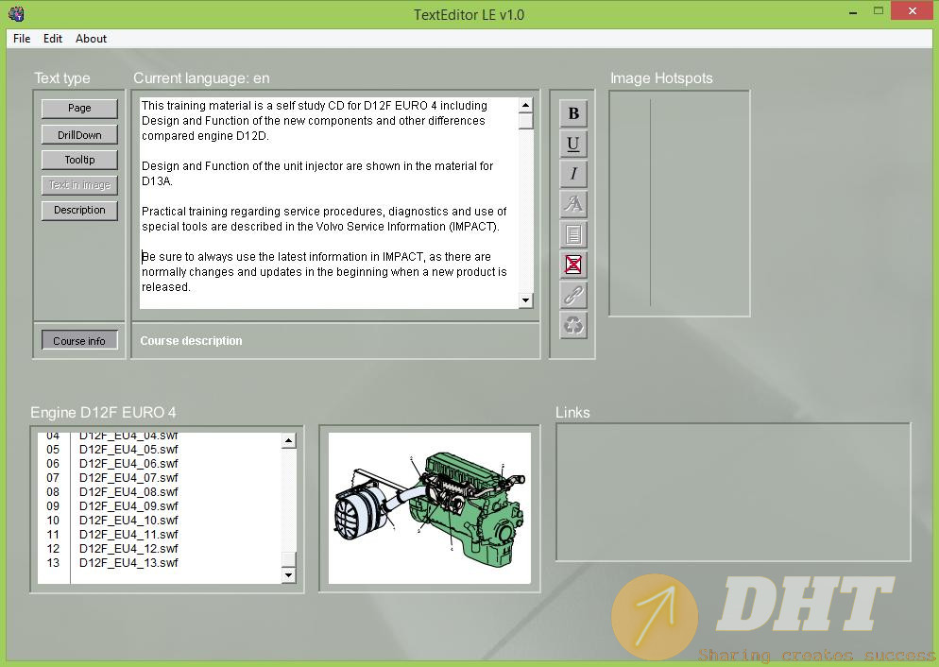Click the chain link icon

573,295
